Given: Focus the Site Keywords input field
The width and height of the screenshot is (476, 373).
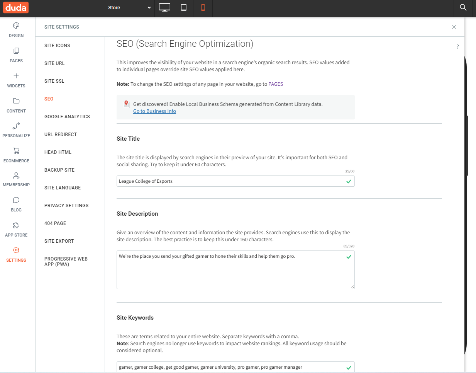Looking at the screenshot, I should point(235,367).
